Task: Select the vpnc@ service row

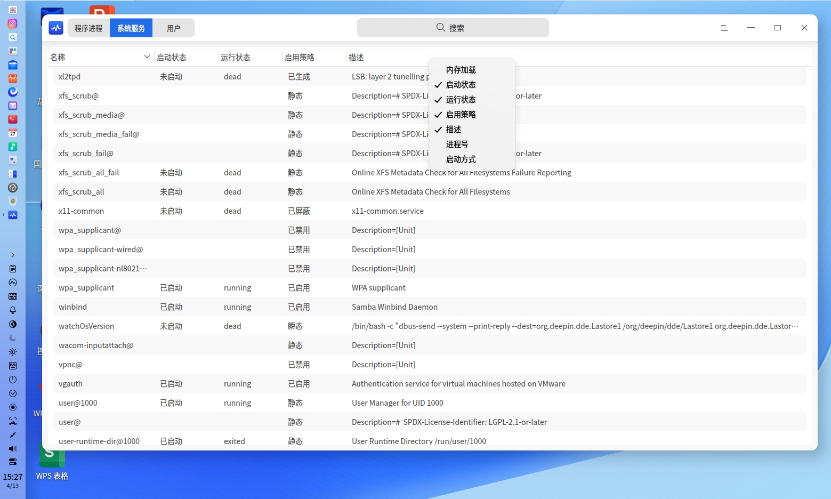Action: pyautogui.click(x=430, y=365)
